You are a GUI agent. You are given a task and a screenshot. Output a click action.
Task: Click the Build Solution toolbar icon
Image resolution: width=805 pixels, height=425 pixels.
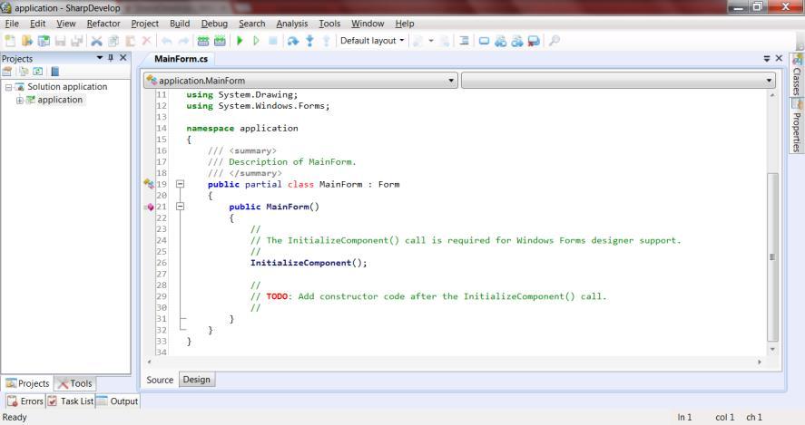pyautogui.click(x=203, y=41)
